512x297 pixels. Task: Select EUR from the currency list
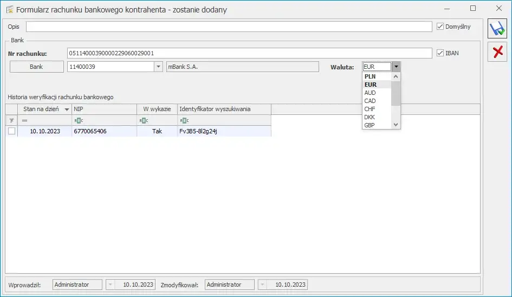coord(377,85)
